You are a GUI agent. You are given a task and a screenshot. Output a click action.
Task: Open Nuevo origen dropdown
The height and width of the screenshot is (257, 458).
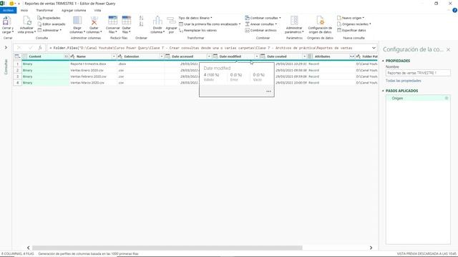(351, 18)
